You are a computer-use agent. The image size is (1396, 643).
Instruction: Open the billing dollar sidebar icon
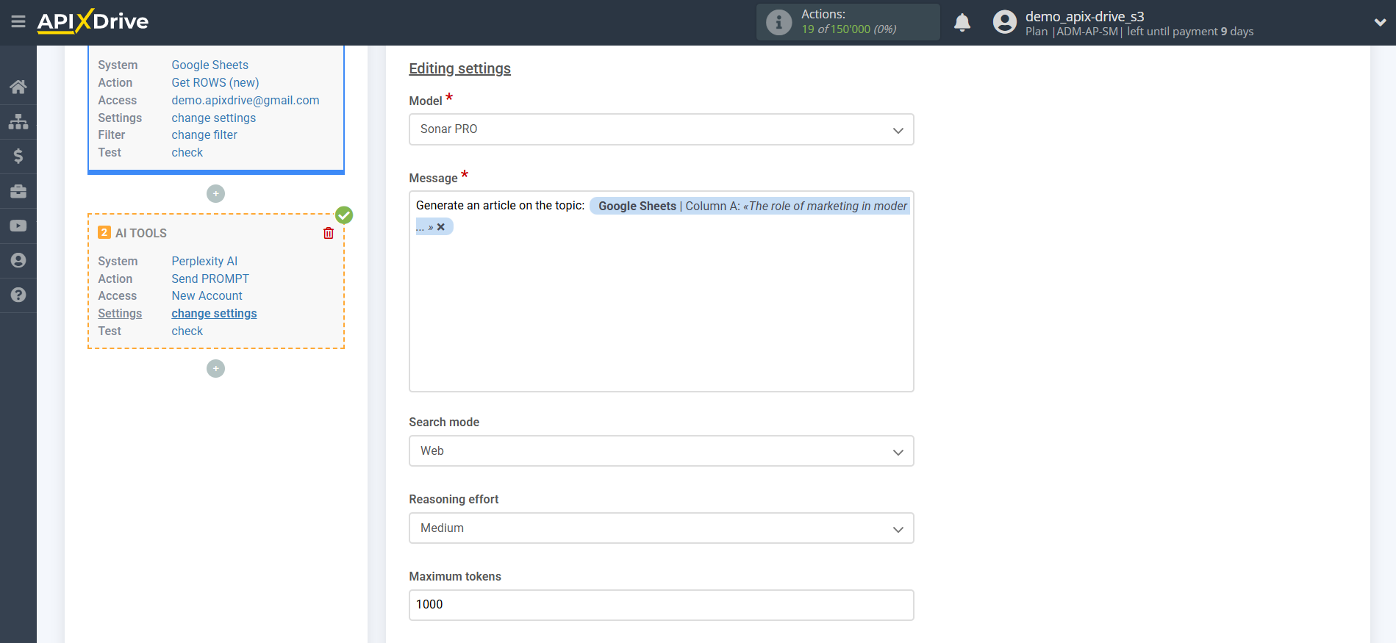[x=18, y=156]
